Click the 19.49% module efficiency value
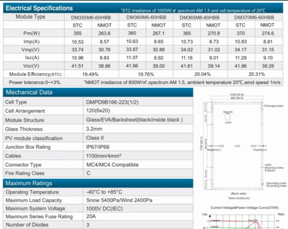Image resolution: width=288 pixels, height=229 pixels. (90, 75)
